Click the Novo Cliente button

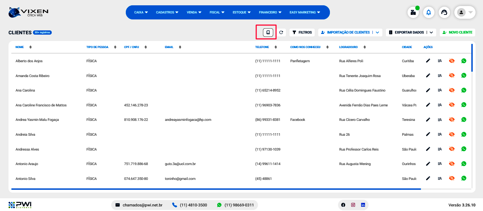click(457, 33)
